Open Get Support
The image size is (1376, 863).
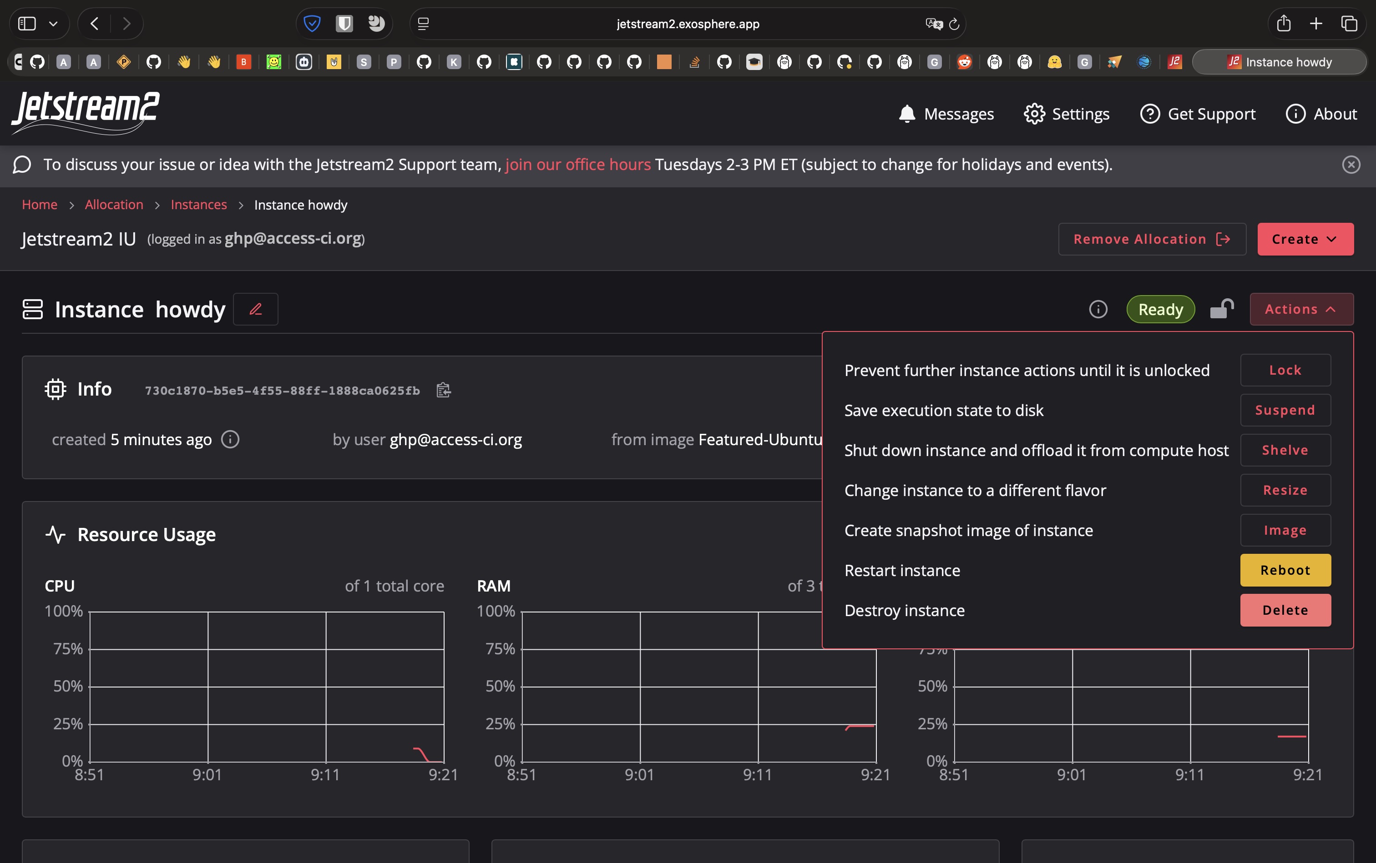pyautogui.click(x=1198, y=114)
